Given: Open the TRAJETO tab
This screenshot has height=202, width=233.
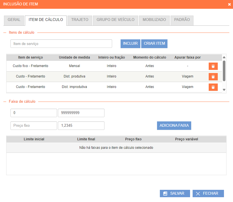Looking at the screenshot, I should (80, 20).
